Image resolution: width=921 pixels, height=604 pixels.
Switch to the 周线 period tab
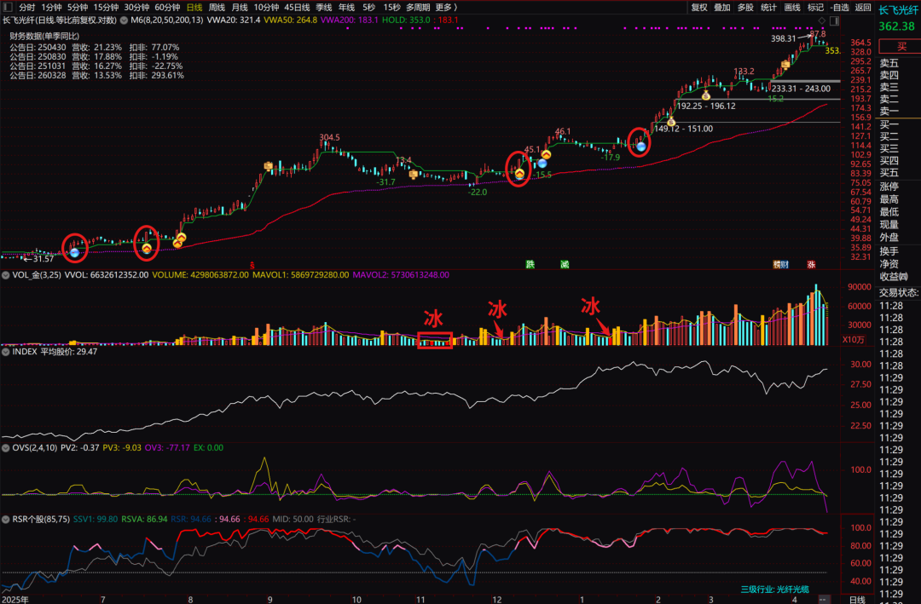(217, 7)
